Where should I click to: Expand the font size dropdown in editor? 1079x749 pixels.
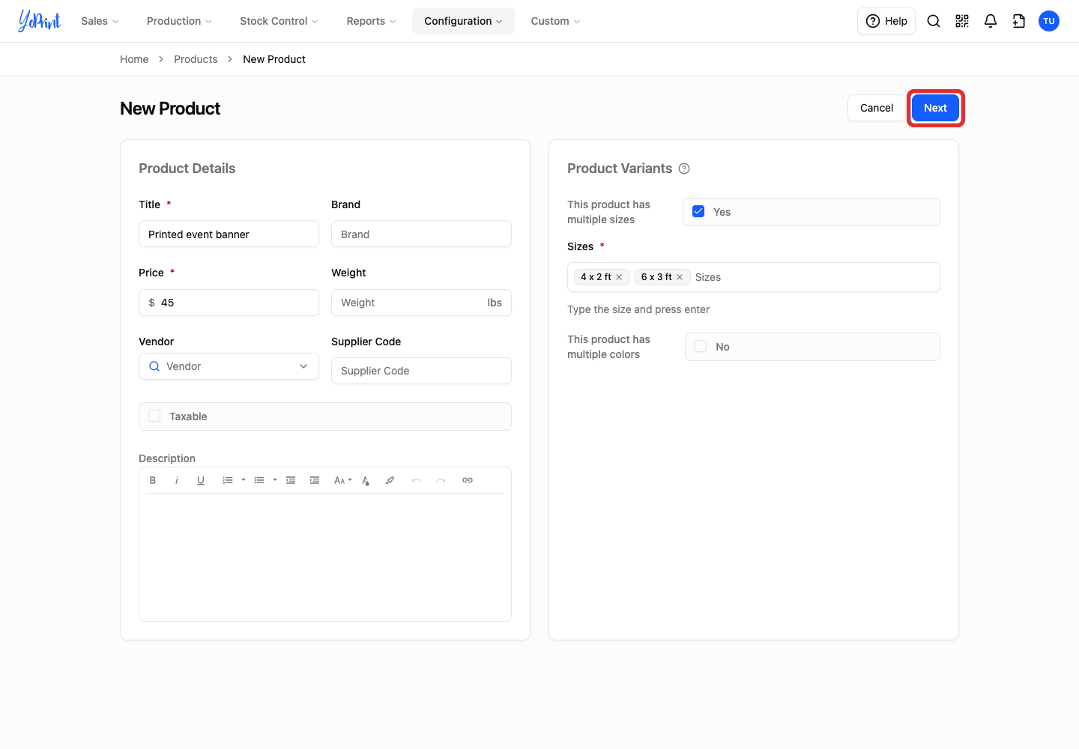click(x=343, y=480)
